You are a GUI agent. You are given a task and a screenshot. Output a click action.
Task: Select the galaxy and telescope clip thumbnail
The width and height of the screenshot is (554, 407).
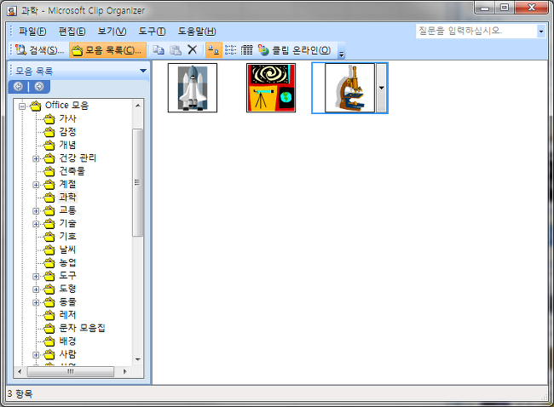tap(271, 88)
